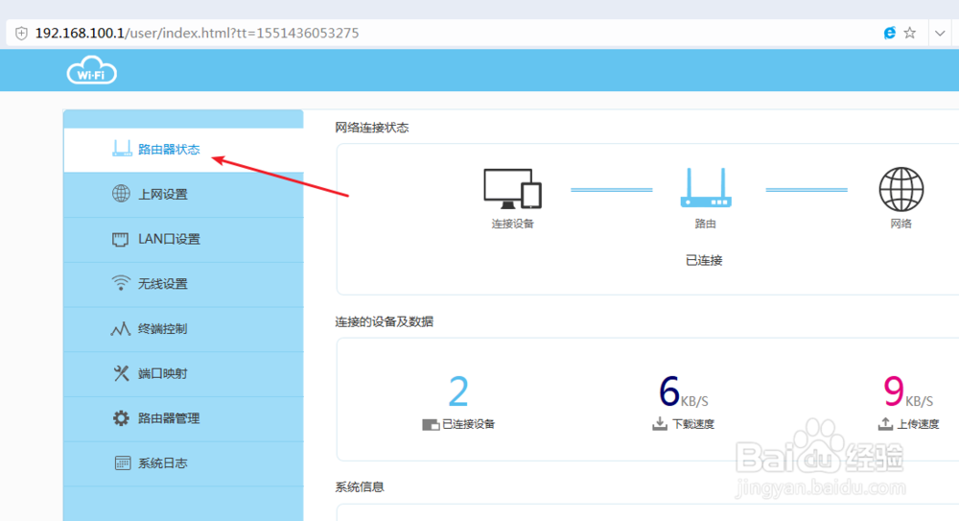This screenshot has width=959, height=521.
Task: Click the globe icon beside 上网设置
Action: pos(121,194)
